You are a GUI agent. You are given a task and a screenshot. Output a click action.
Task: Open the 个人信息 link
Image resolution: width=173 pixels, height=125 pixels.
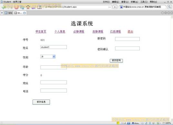(60, 32)
